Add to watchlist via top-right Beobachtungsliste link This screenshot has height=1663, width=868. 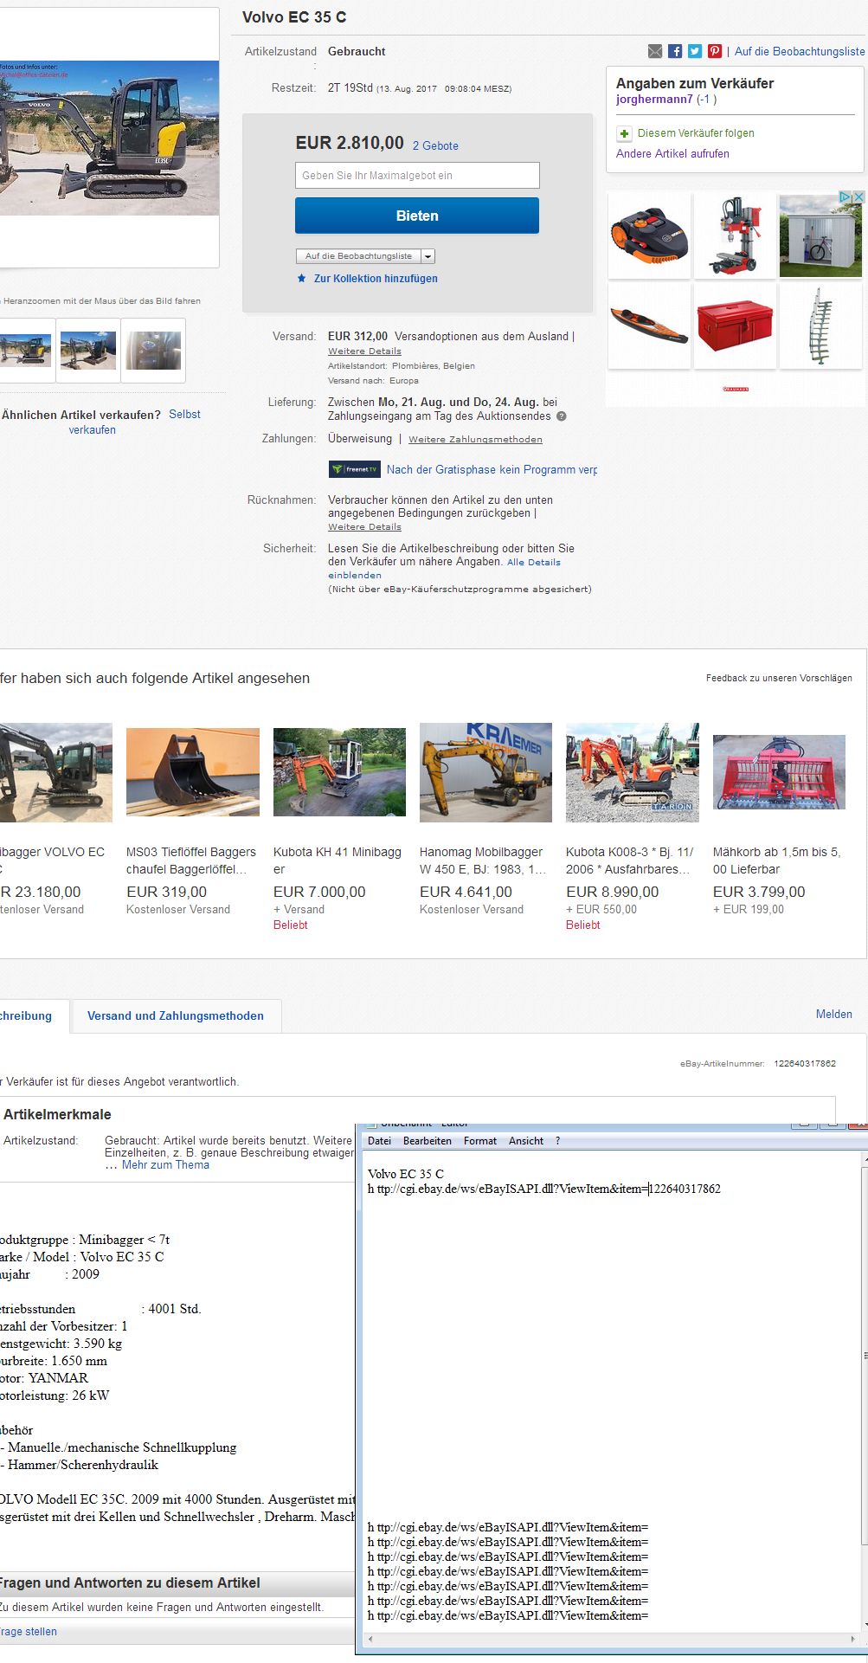point(800,51)
